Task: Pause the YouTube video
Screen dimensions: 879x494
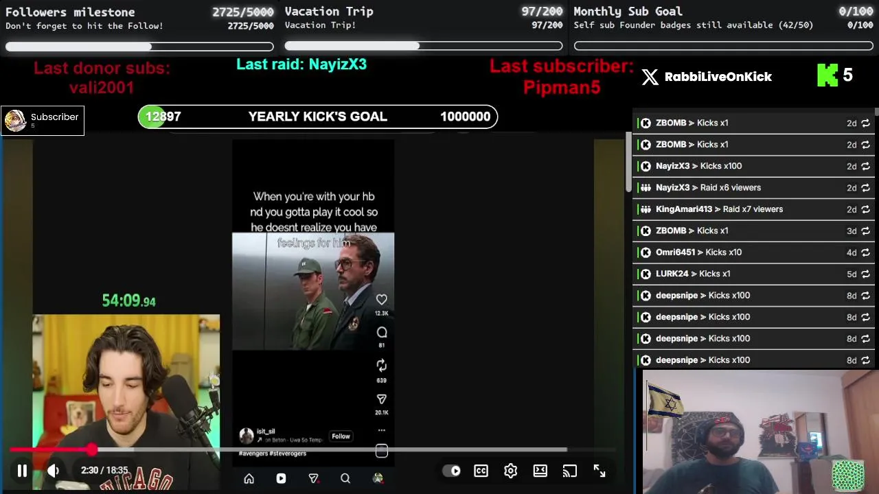Action: point(22,471)
